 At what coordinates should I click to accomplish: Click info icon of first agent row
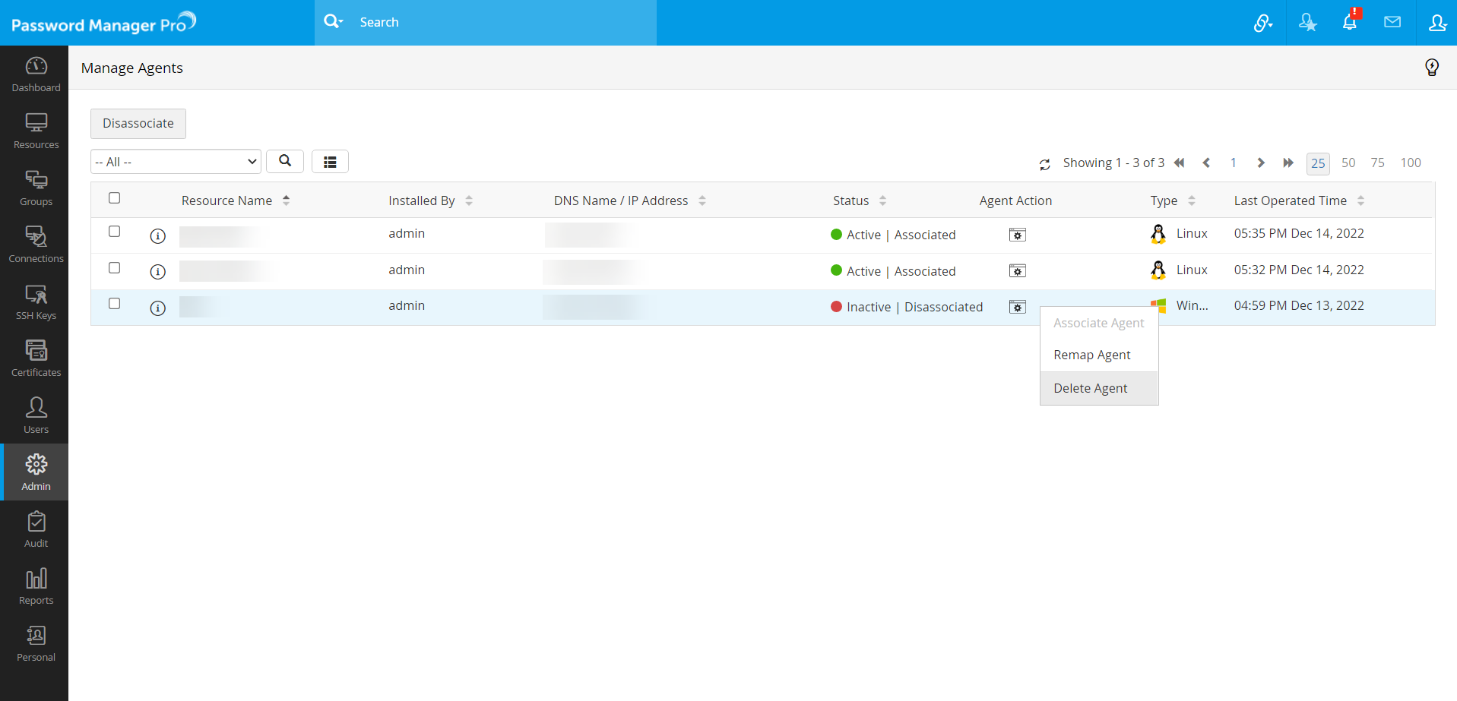[x=157, y=235]
